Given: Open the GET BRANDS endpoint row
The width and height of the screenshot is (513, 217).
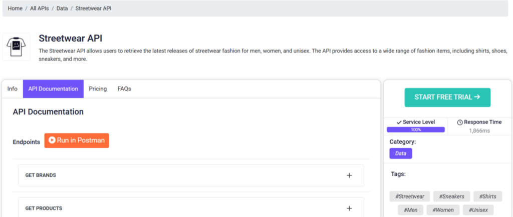Looking at the screenshot, I should (191, 175).
